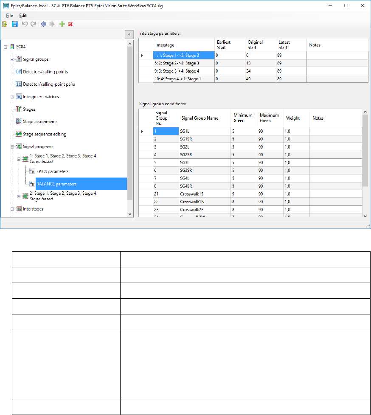
Task: Select interstage '10: 4: Stage 4->1: Stage 1'
Action: tap(184, 79)
